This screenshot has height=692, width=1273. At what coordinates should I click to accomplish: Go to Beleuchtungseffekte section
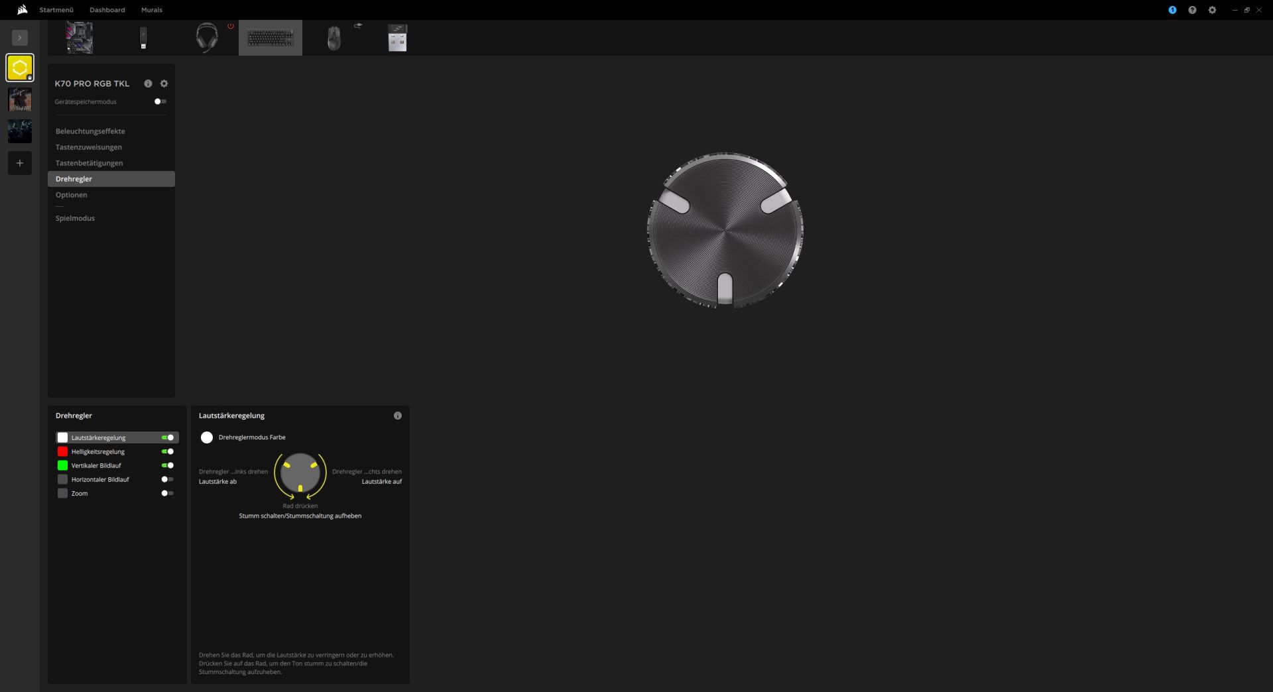coord(90,131)
